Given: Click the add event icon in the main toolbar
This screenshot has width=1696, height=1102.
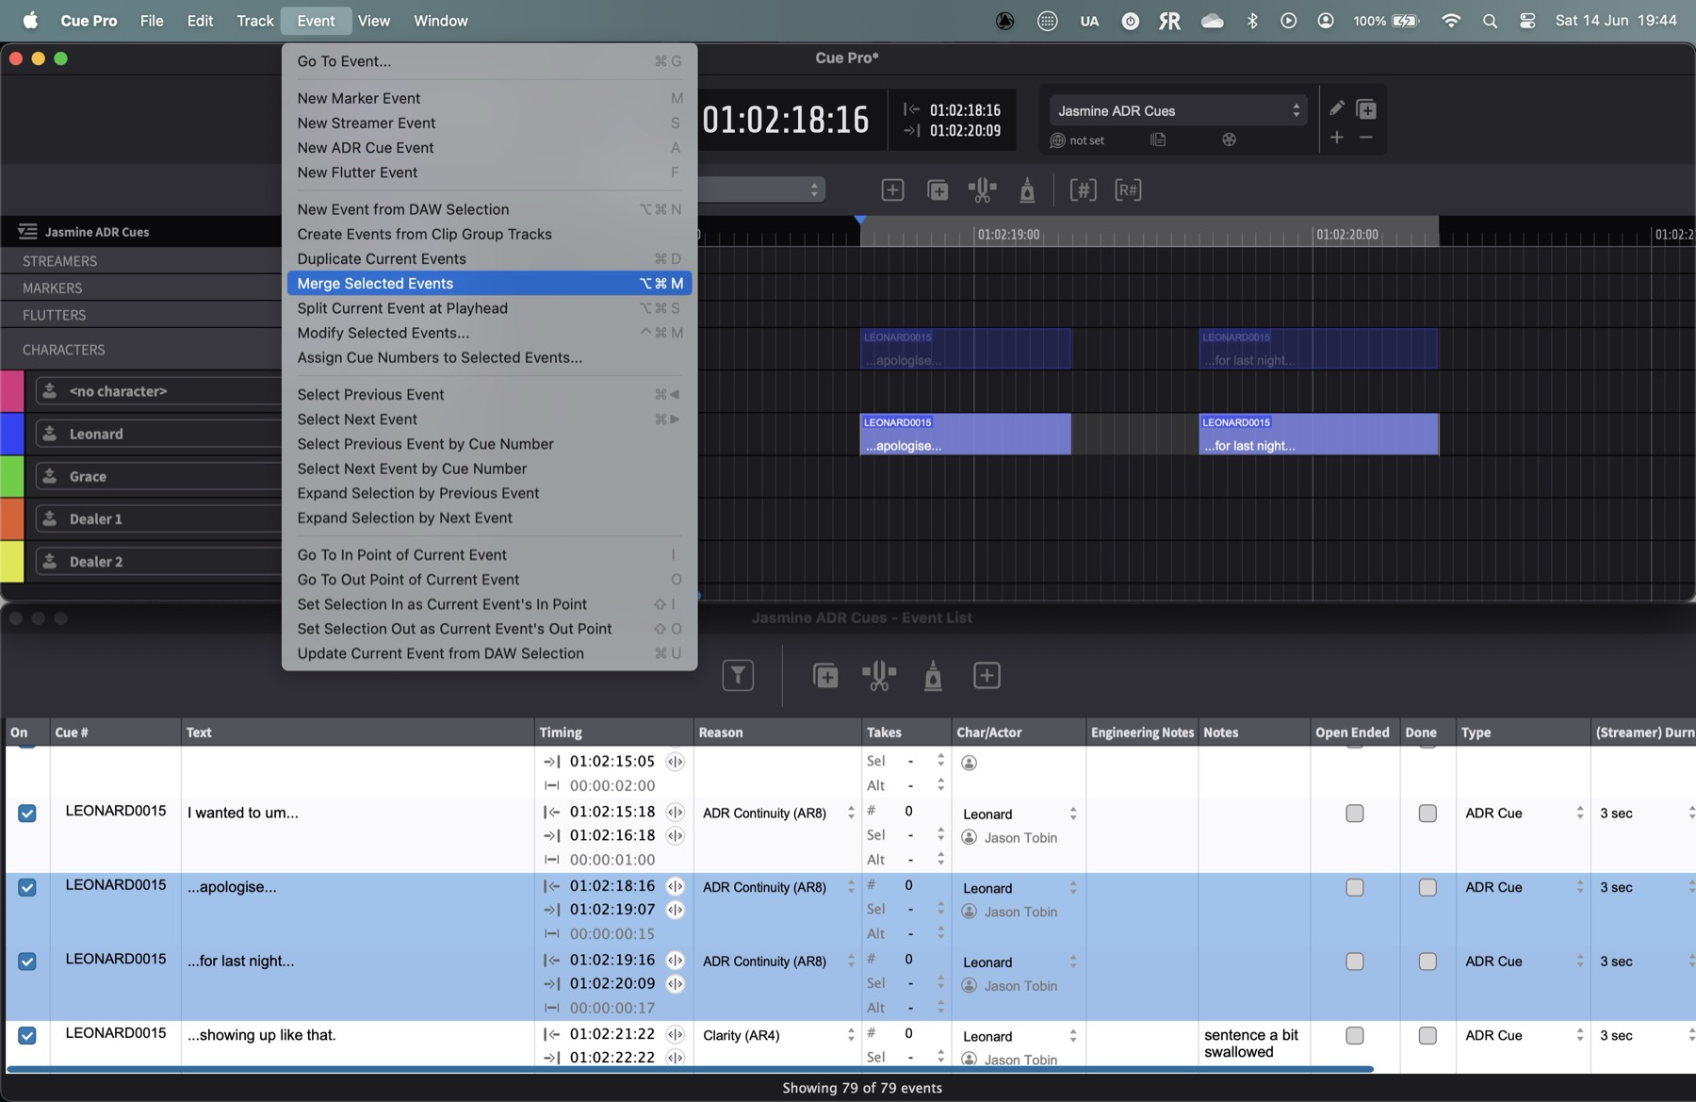Looking at the screenshot, I should [892, 190].
